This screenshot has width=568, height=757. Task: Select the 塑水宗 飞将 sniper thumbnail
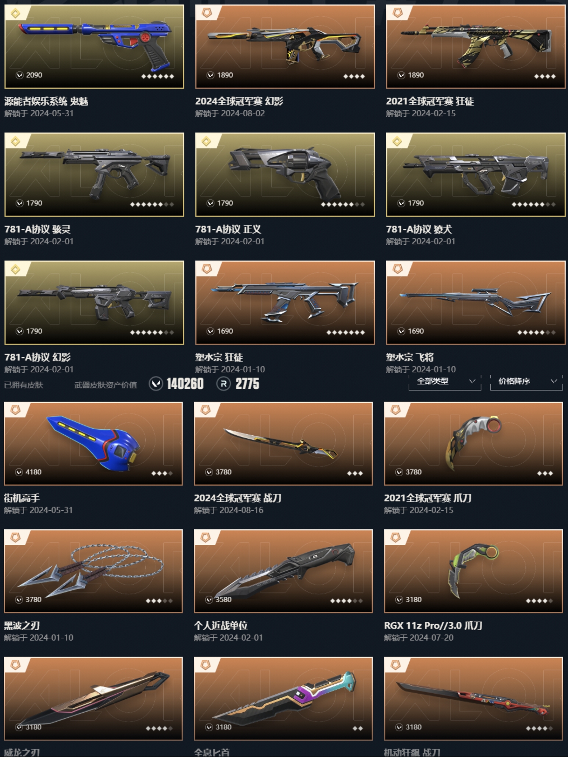click(x=476, y=302)
